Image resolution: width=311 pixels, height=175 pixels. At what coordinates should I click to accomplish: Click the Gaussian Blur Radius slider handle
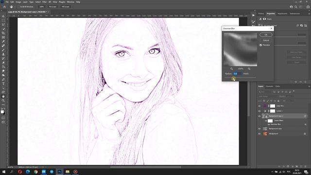pyautogui.click(x=233, y=79)
